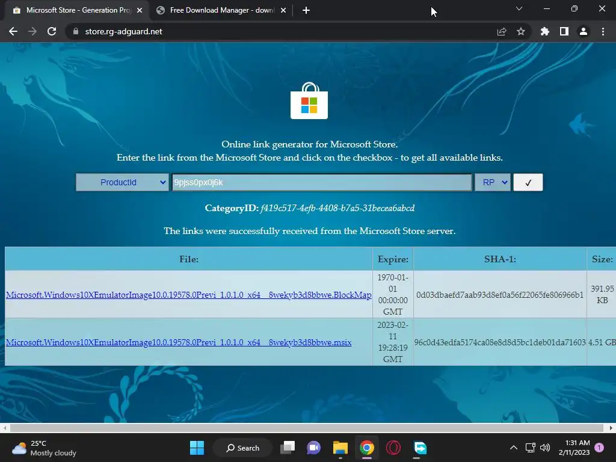The width and height of the screenshot is (616, 462).
Task: Open the RP ring dropdown
Action: point(493,182)
